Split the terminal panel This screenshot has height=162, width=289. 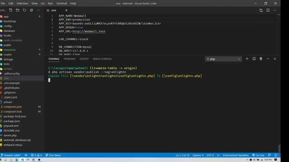[254, 59]
